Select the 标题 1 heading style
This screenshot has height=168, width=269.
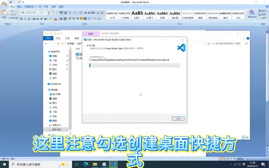tap(137, 14)
